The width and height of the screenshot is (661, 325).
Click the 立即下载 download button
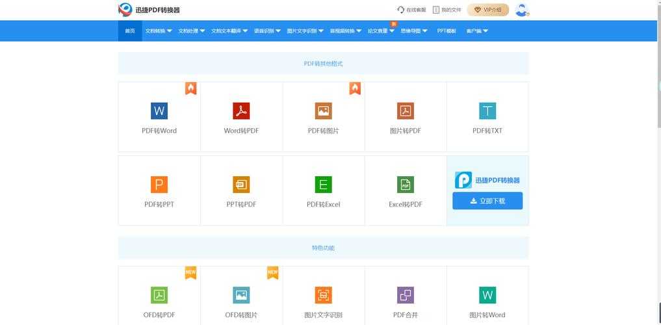tap(487, 201)
